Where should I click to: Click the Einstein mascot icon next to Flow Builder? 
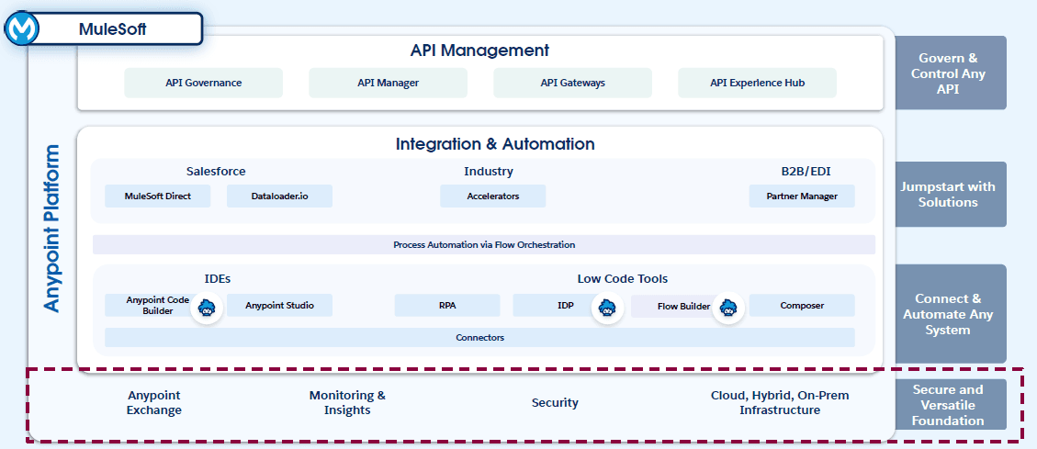click(x=729, y=309)
